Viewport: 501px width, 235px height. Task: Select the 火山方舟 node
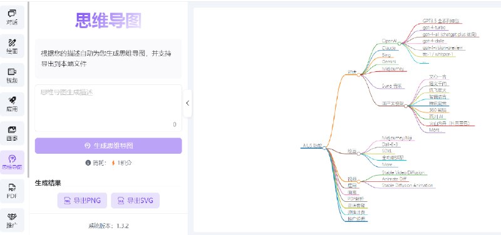450,123
